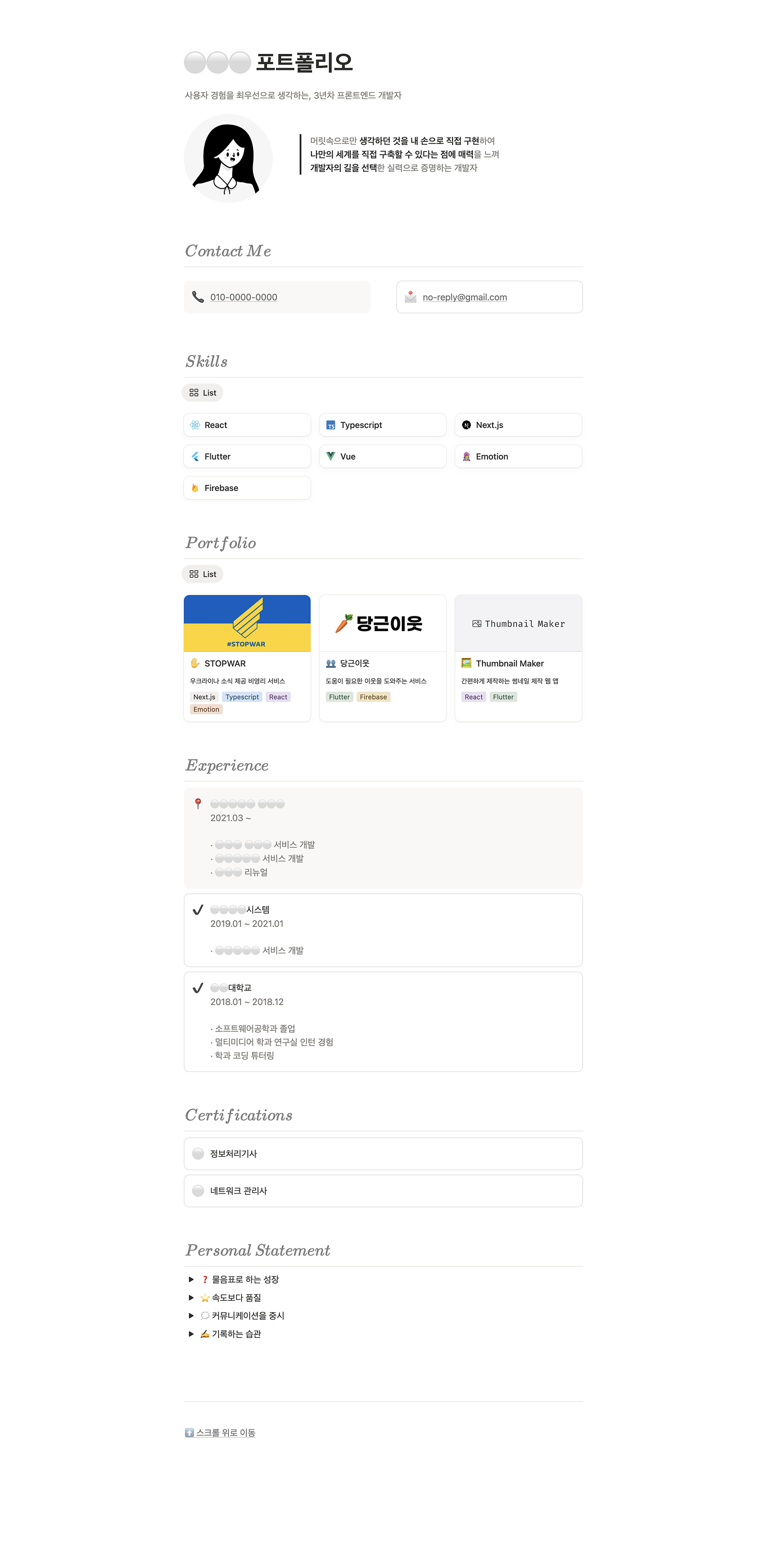Click the Flutter logo icon in Skills
This screenshot has width=768, height=1550.
coord(195,457)
